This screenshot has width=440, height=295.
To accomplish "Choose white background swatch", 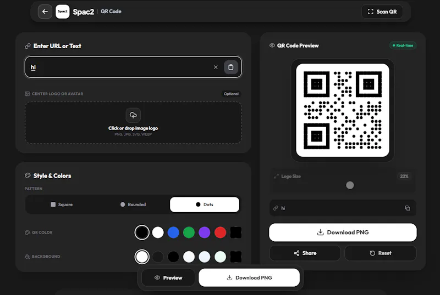I will (x=142, y=257).
